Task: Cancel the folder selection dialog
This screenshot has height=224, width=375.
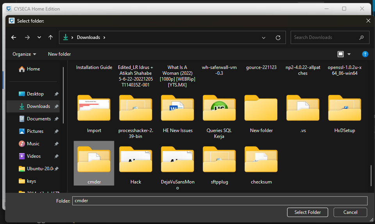Action: pyautogui.click(x=350, y=212)
